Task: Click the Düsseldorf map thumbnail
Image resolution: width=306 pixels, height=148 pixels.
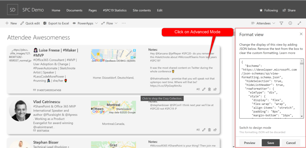Action: [x=113, y=56]
